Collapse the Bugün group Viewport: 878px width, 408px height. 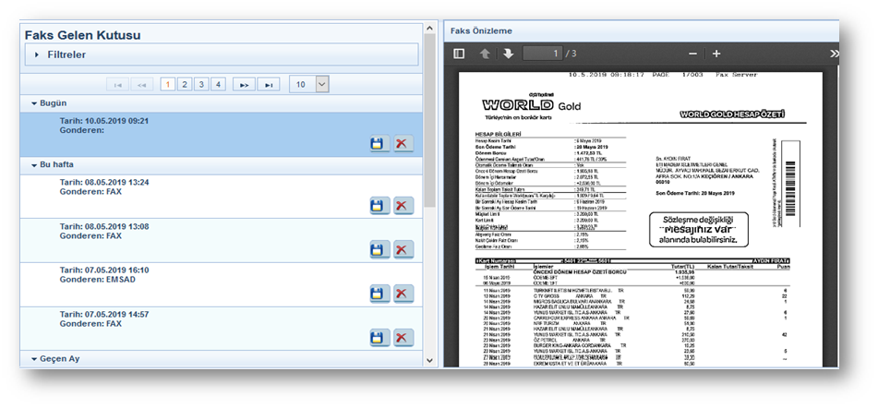pos(34,103)
